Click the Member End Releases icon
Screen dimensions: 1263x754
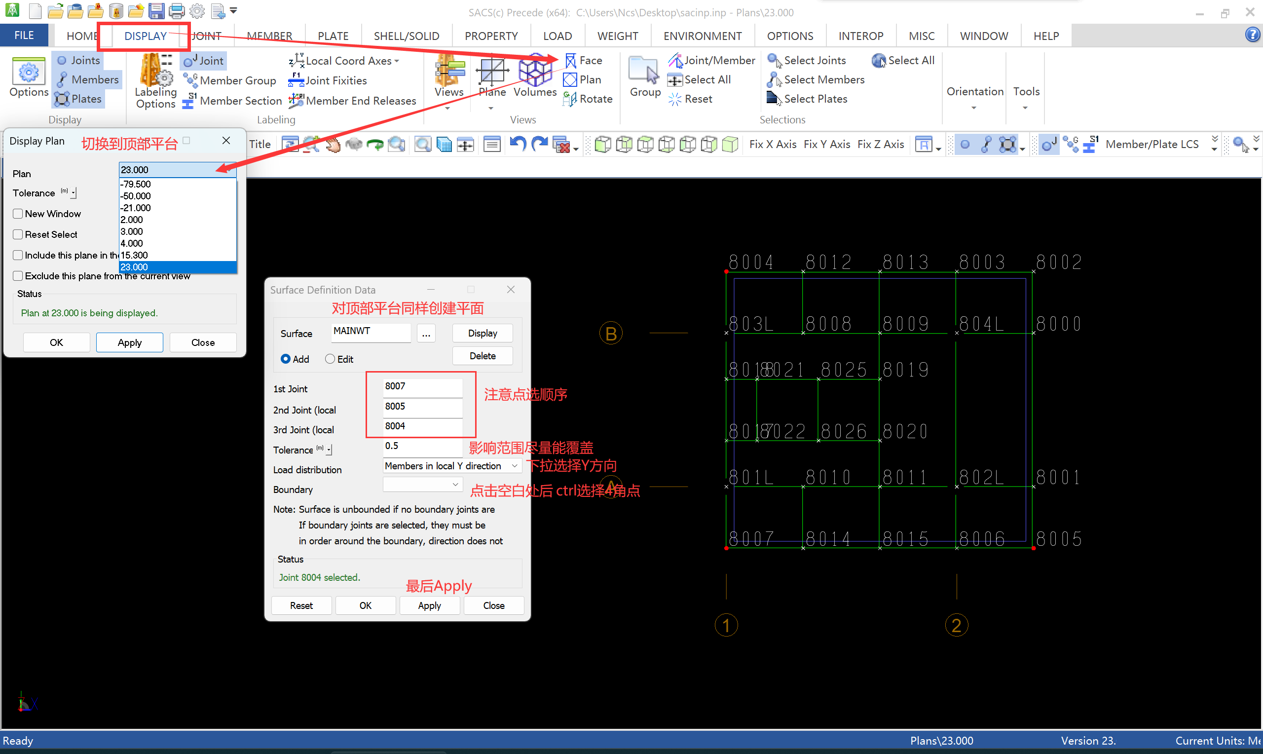pyautogui.click(x=296, y=101)
